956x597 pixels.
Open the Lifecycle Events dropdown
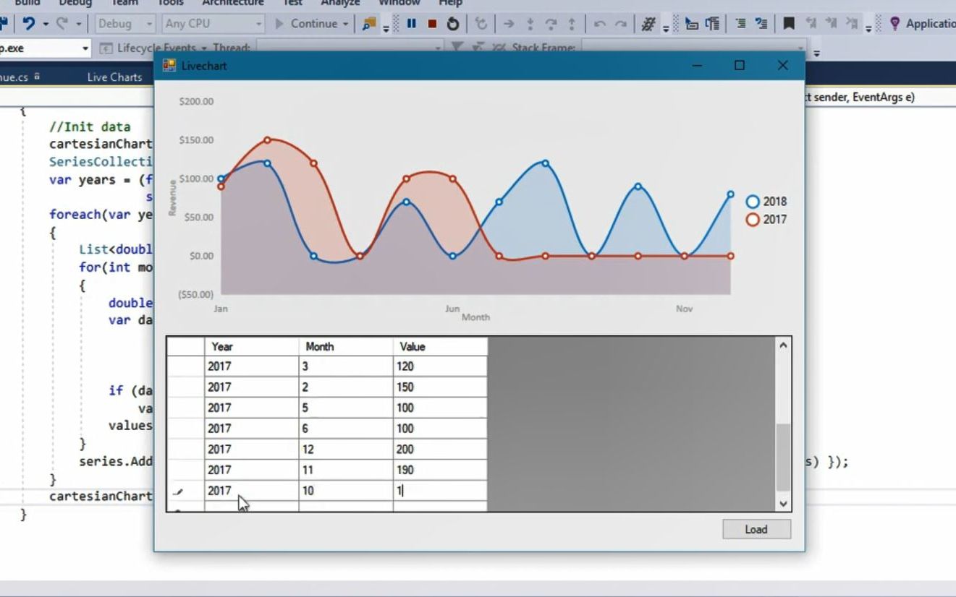[x=206, y=48]
